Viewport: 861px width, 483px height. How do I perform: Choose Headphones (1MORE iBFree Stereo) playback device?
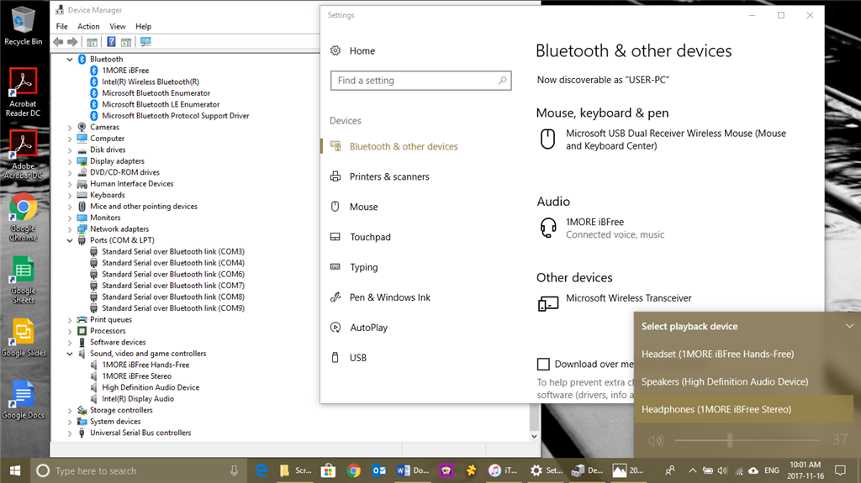coord(744,409)
